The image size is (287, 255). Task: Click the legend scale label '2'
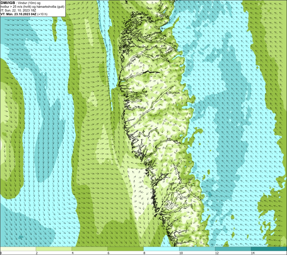[37, 253]
